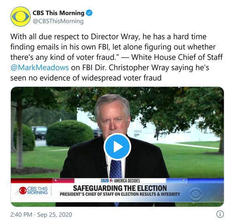
Task: Click the President's Chief of Staff subheadline
Action: point(120,194)
